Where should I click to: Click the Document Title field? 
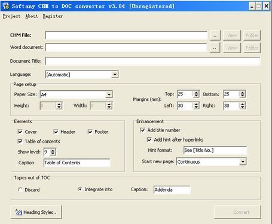(x=153, y=61)
